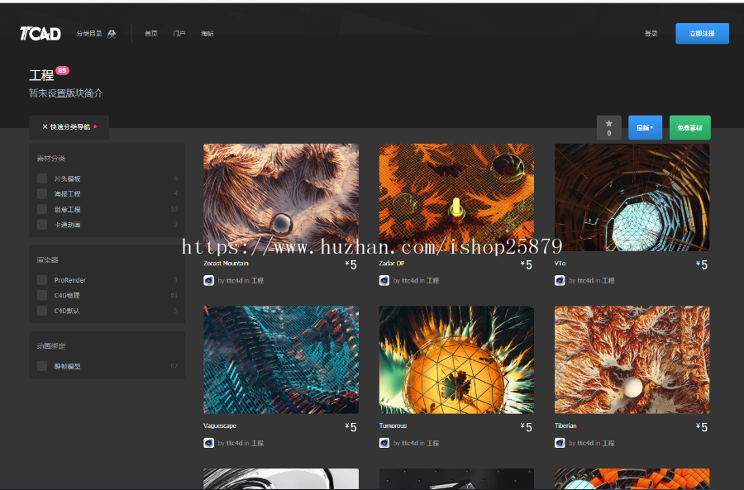This screenshot has width=744, height=490.
Task: Click the 登录 link
Action: (x=651, y=34)
